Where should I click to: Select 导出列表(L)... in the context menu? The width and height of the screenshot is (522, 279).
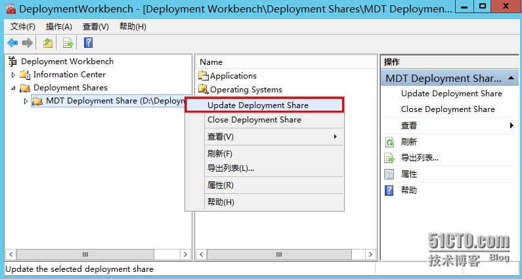click(265, 168)
